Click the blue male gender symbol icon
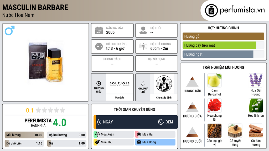The height and width of the screenshot is (151, 269). point(10,30)
